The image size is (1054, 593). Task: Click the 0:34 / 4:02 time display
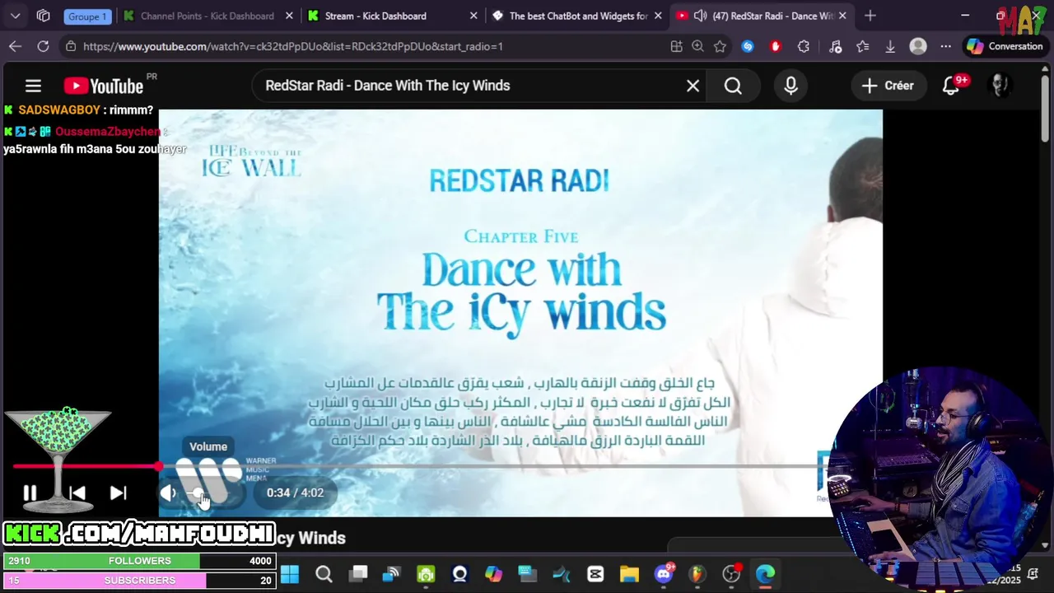point(295,493)
